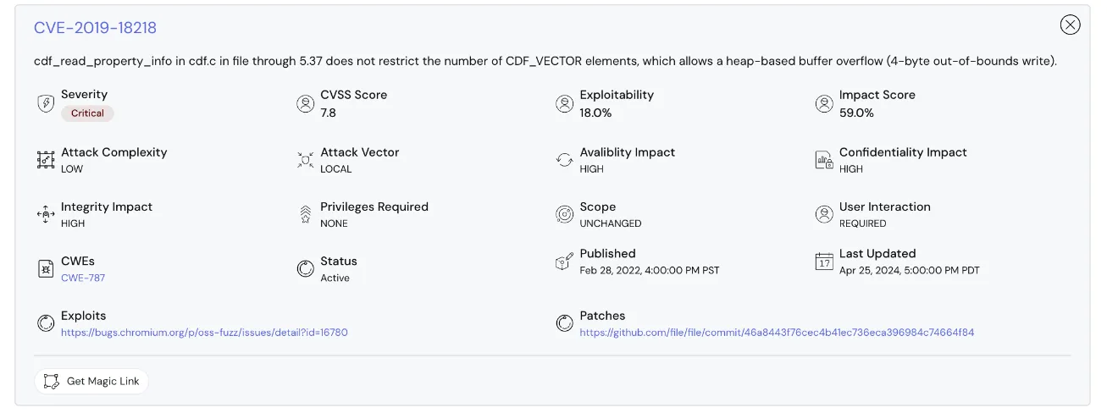Click the Availability Impact refresh icon
The image size is (1107, 413).
point(564,160)
